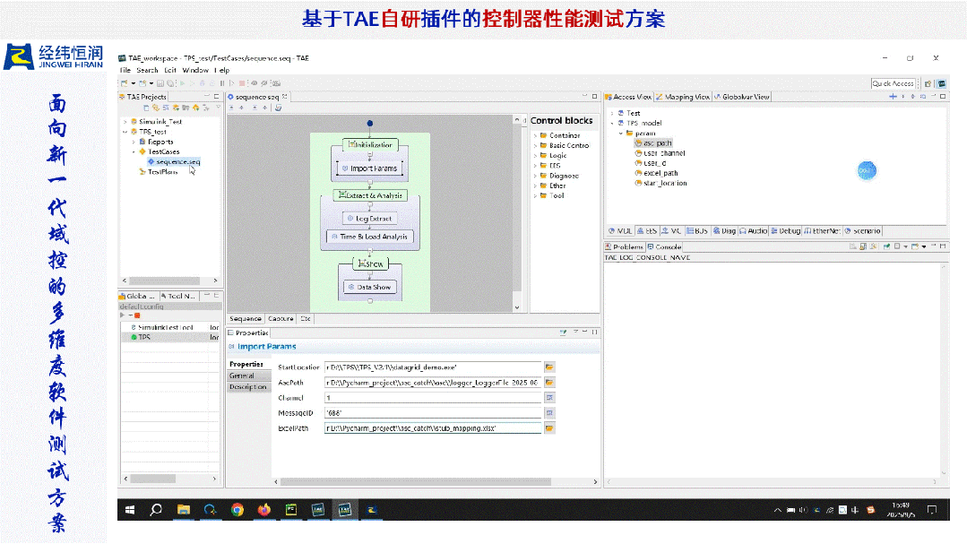The width and height of the screenshot is (967, 544).
Task: Click the save icon in main toolbar
Action: [x=160, y=83]
